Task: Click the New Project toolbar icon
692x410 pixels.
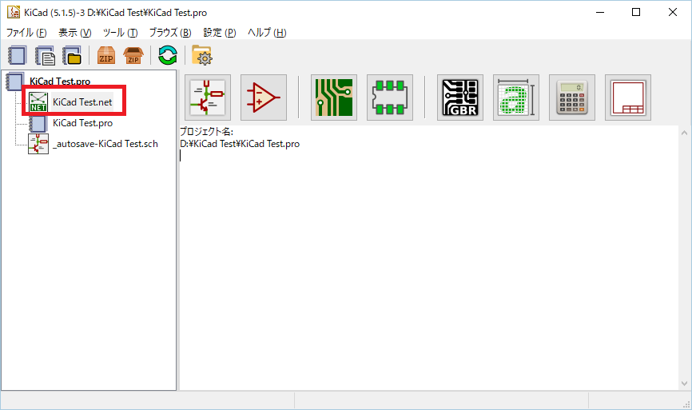Action: (x=18, y=56)
